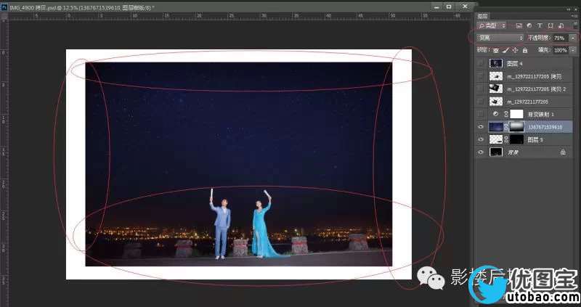Image resolution: width=581 pixels, height=307 pixels.
Task: Filter layers by type (T) icon
Action: [540, 25]
